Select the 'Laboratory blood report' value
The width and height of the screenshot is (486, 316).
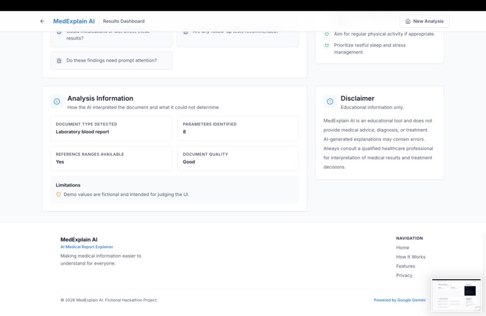point(83,132)
